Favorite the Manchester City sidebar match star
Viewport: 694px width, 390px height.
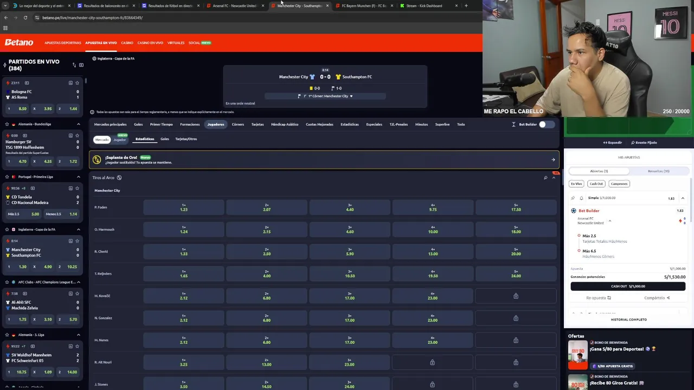(77, 240)
